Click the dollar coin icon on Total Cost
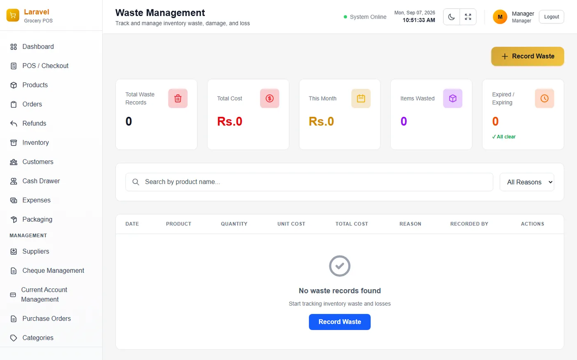The width and height of the screenshot is (577, 360). click(x=270, y=99)
